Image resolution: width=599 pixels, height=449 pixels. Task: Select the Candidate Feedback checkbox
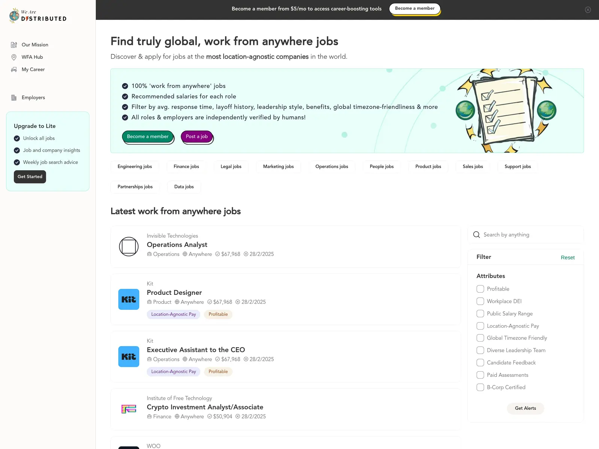[x=480, y=363]
